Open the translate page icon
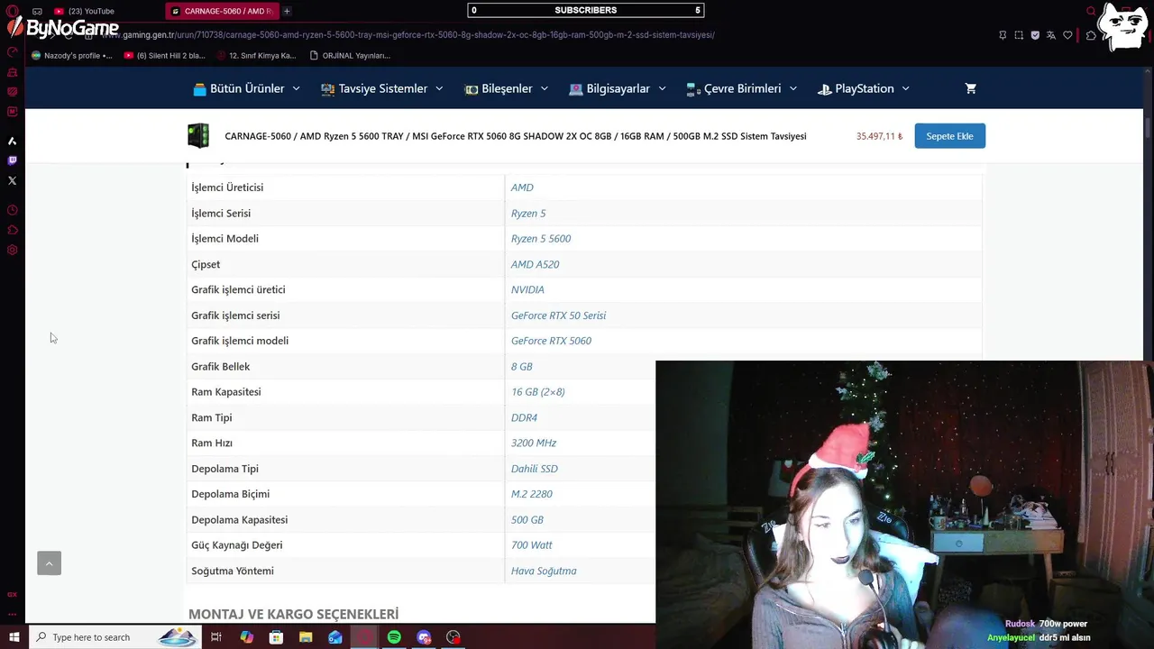The width and height of the screenshot is (1154, 649). tap(1051, 35)
